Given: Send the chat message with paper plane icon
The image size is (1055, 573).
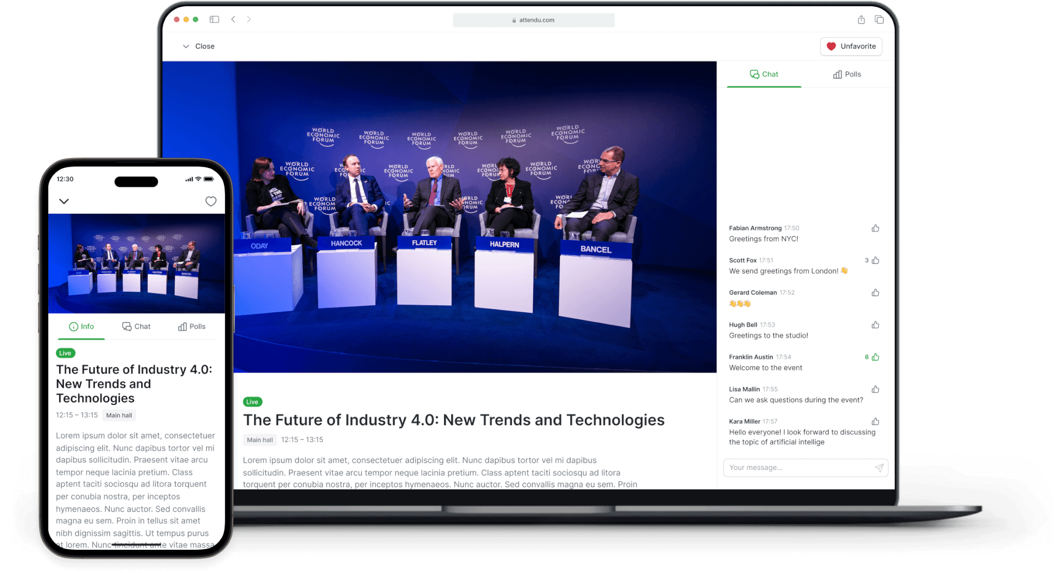Looking at the screenshot, I should pos(879,467).
